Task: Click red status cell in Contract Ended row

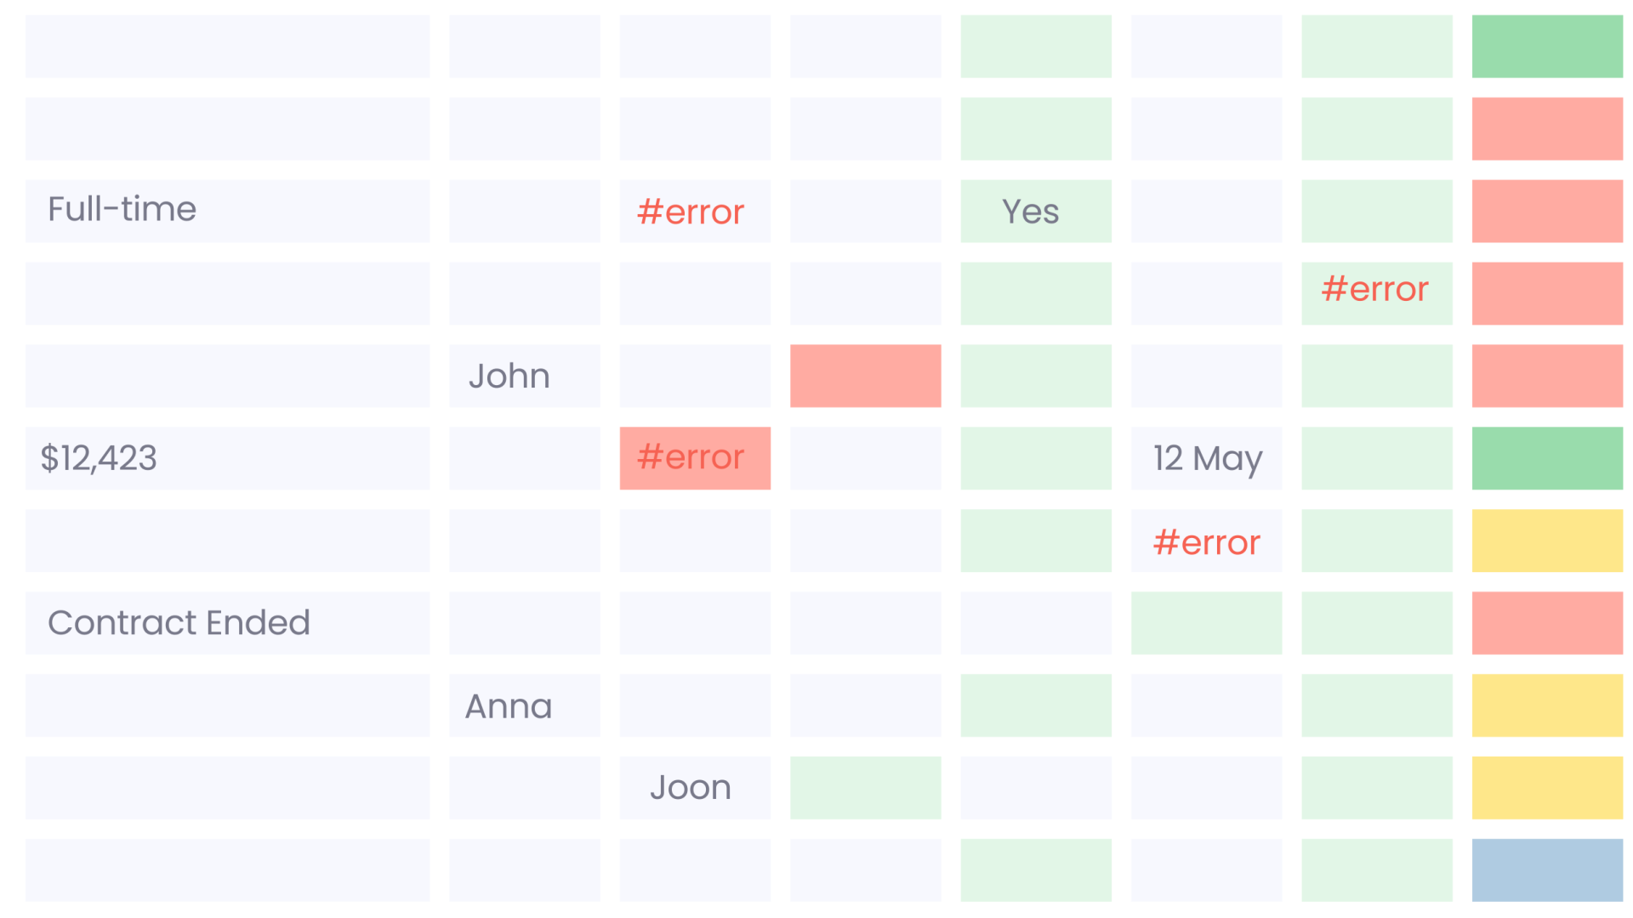Action: tap(1547, 623)
